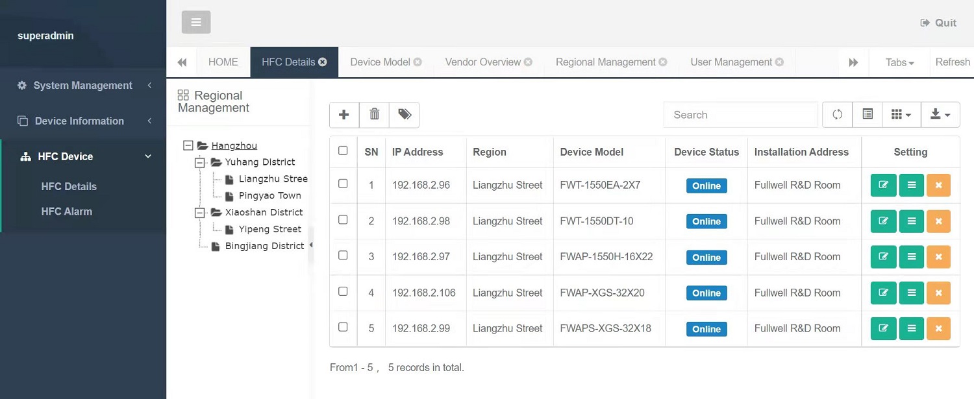This screenshot has height=399, width=974.
Task: Click the Refresh button in tab bar
Action: 952,62
